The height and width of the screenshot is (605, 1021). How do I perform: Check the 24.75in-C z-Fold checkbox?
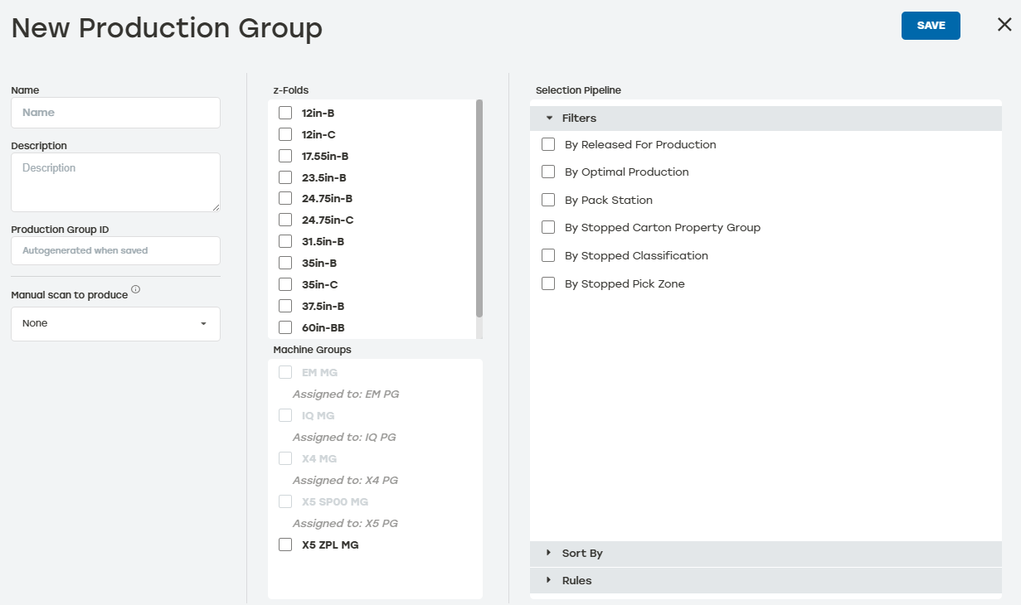285,220
